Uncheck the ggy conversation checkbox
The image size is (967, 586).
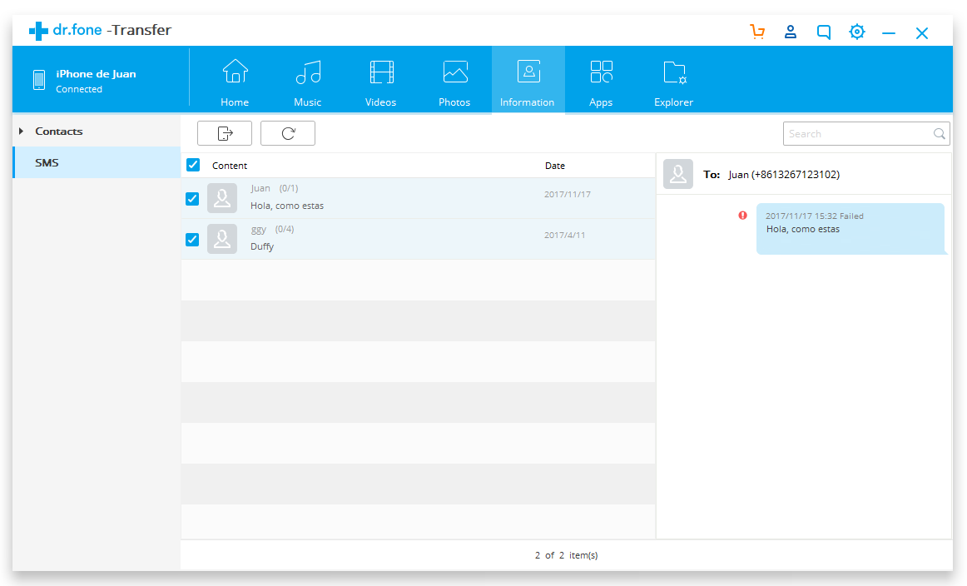click(192, 240)
